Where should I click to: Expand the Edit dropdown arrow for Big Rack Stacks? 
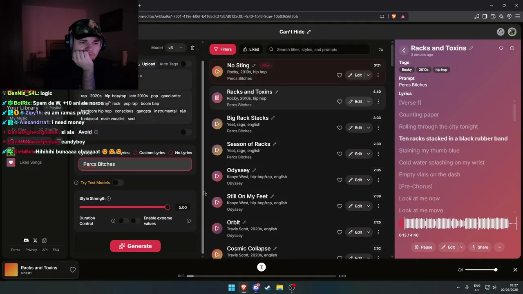(368, 127)
